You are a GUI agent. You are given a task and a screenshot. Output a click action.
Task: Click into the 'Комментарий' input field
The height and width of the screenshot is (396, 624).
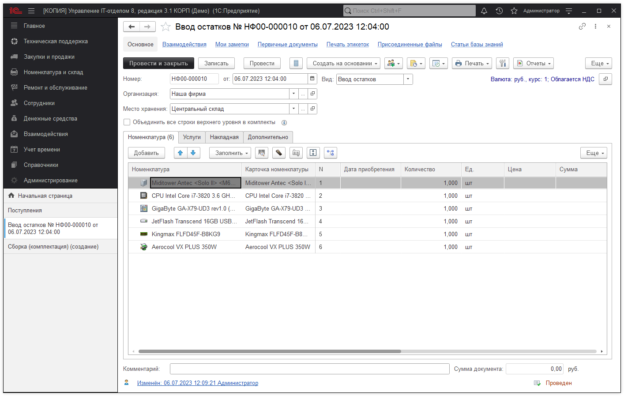[309, 369]
